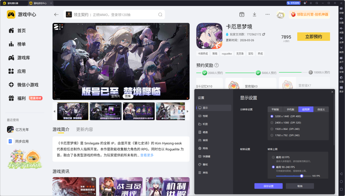The height and width of the screenshot is (196, 345).
Task: Collapse the right toolbar with double chevron
Action: pyautogui.click(x=341, y=3)
